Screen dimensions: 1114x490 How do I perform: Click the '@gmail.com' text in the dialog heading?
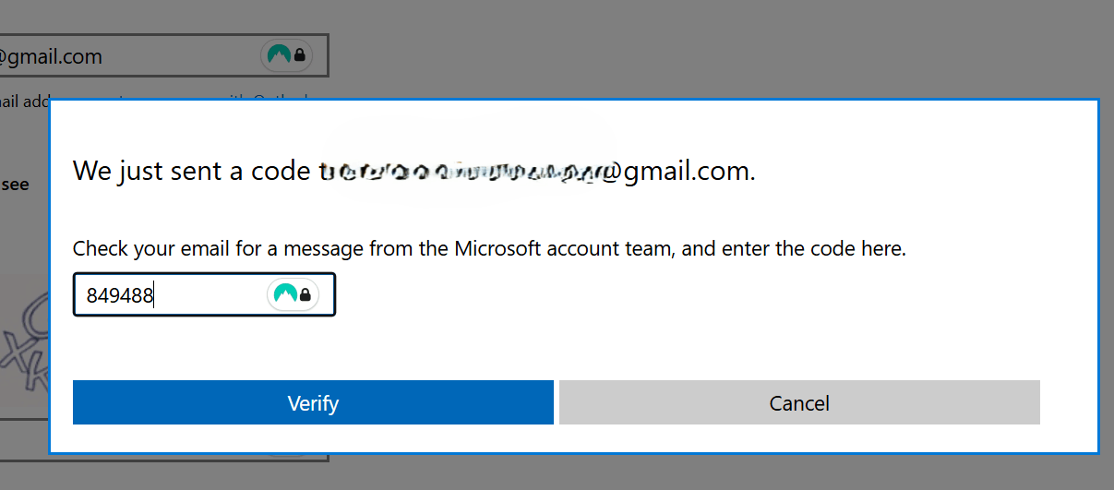pos(677,172)
